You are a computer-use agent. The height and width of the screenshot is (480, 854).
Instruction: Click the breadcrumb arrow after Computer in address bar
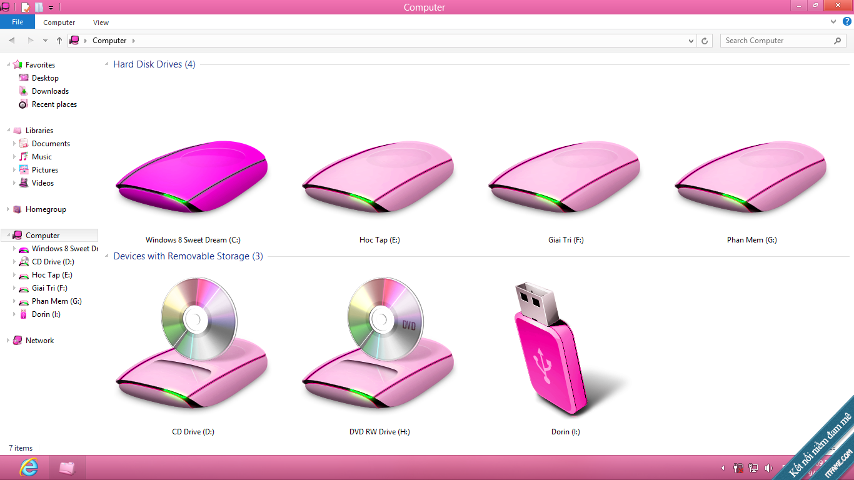(x=133, y=41)
